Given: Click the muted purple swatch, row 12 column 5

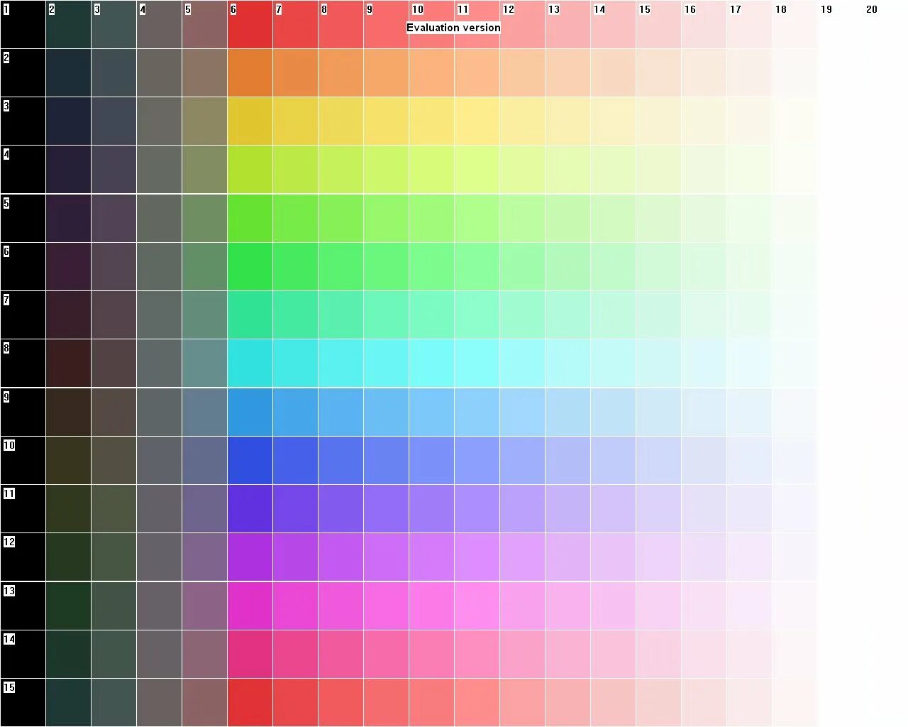Looking at the screenshot, I should coord(204,557).
